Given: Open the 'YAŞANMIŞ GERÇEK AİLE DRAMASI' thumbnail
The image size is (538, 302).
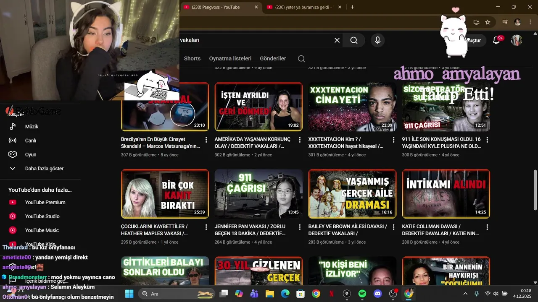Looking at the screenshot, I should click(x=352, y=194).
